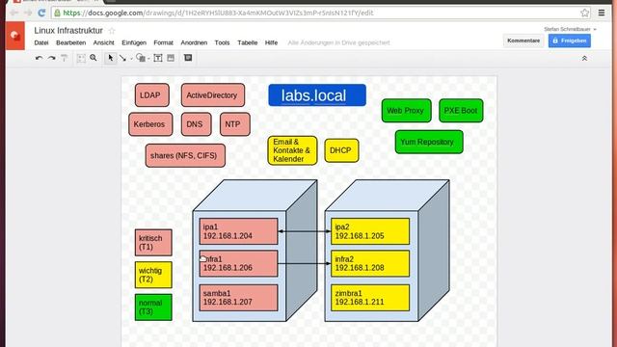Click the save status text in menu bar

pos(338,42)
